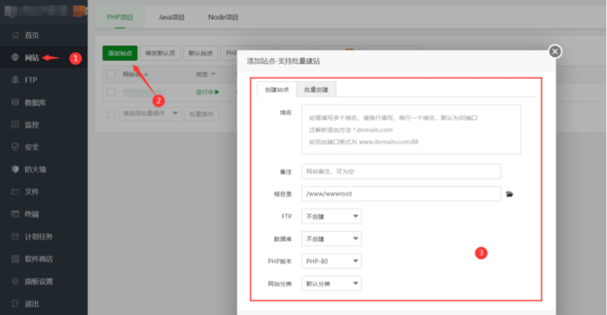Screen dimensions: 607x315
Task: Open the 软件商店 app store icon
Action: tap(15, 258)
